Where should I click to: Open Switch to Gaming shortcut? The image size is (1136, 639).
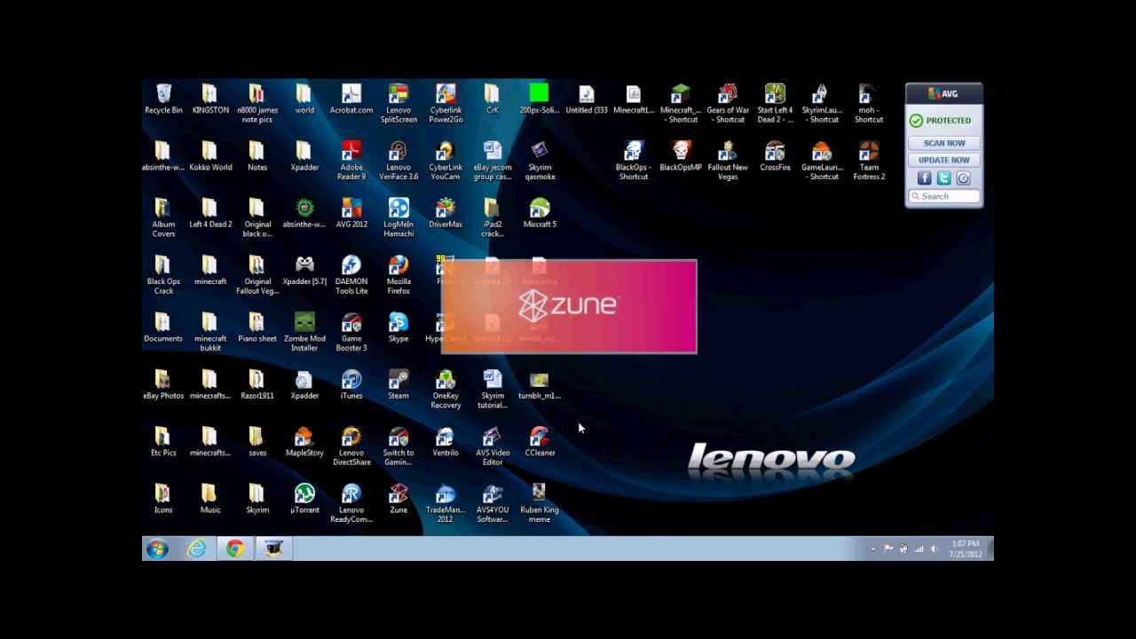tap(398, 446)
